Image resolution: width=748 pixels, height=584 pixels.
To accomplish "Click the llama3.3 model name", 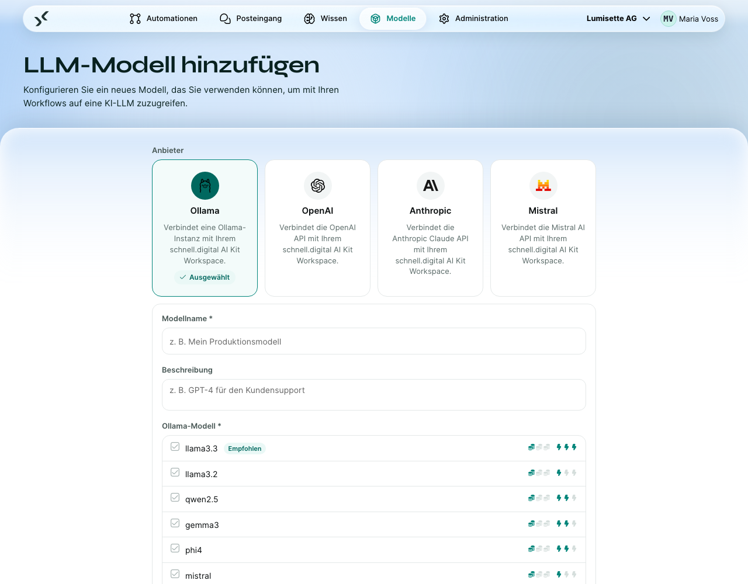I will point(201,449).
